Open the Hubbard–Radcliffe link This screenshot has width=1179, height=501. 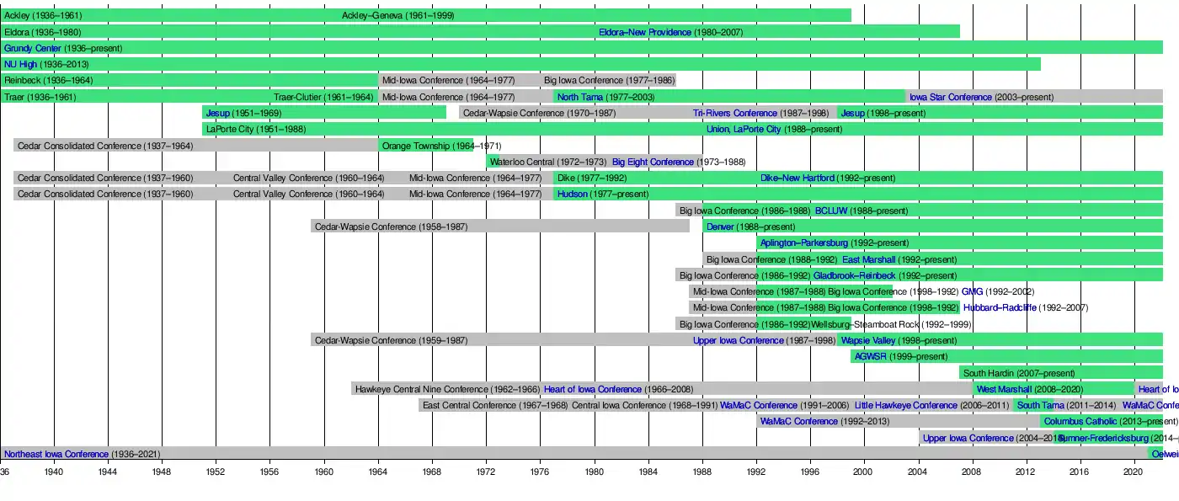tap(999, 308)
